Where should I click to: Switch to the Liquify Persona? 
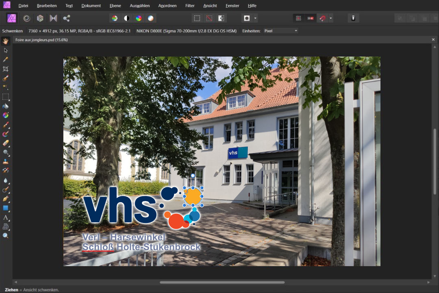pos(26,18)
